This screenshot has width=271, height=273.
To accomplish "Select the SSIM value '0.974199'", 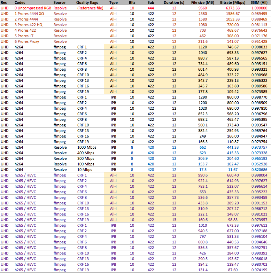I will coord(259,270).
